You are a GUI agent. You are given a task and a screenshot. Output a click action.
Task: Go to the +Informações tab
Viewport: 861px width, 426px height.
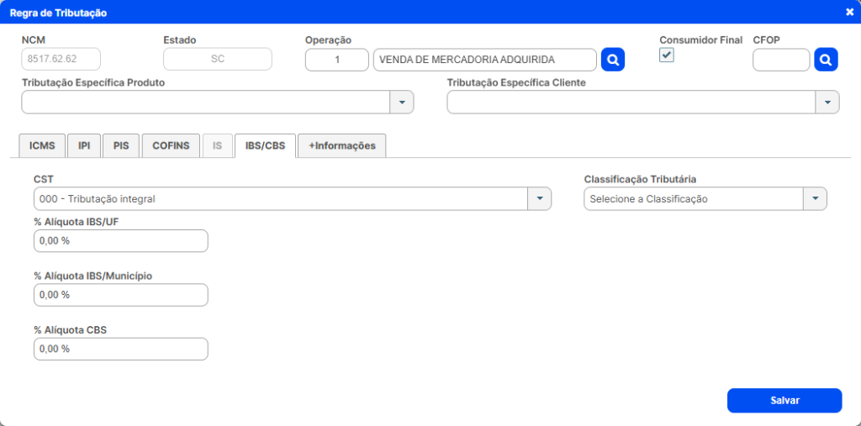tap(341, 145)
